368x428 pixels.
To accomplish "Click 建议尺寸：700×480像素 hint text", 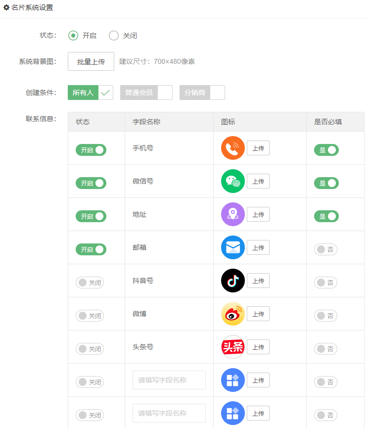I will tap(157, 61).
